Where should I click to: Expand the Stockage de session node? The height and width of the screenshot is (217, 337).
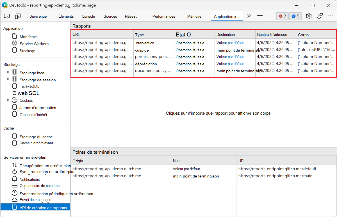[8, 79]
